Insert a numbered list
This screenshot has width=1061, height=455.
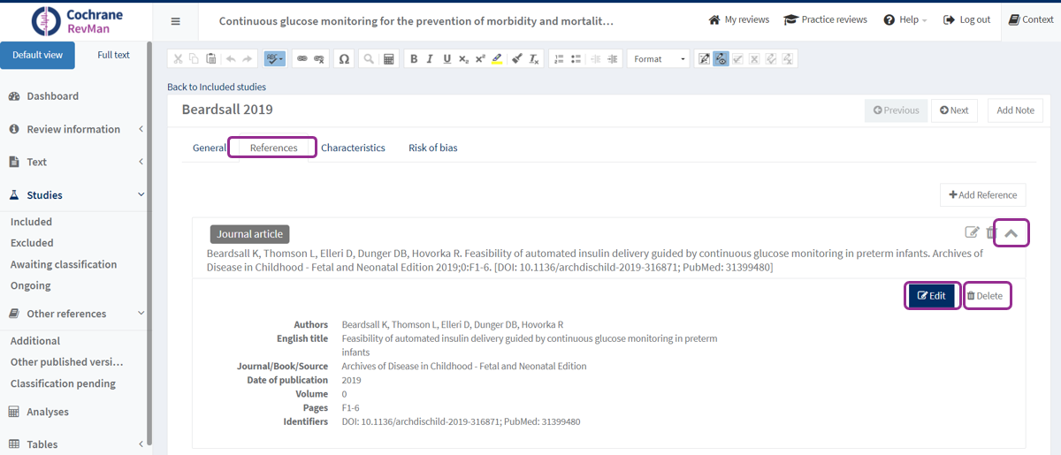tap(558, 59)
